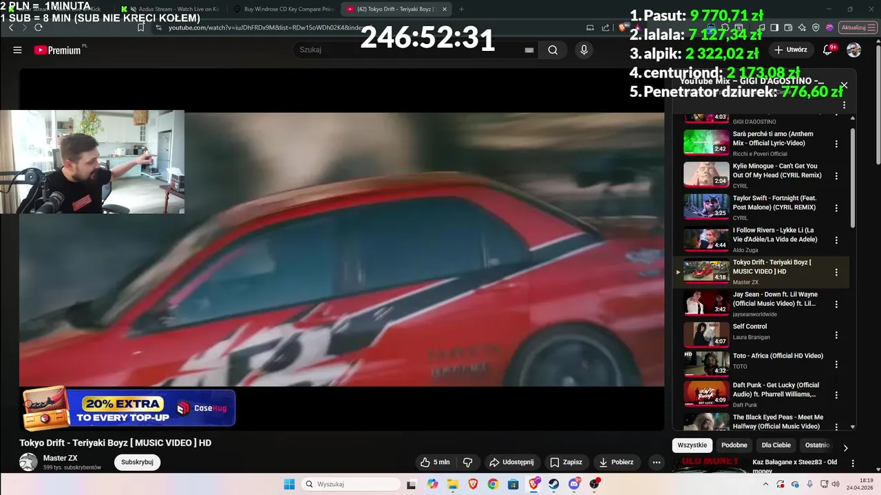Save video with Zapisz button
The height and width of the screenshot is (495, 881).
click(x=566, y=462)
